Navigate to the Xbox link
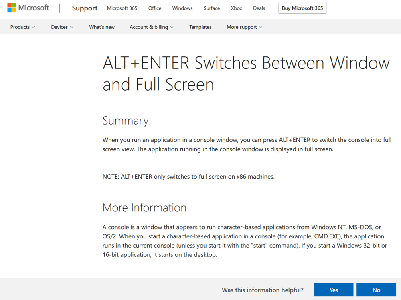The height and width of the screenshot is (300, 401). point(237,8)
